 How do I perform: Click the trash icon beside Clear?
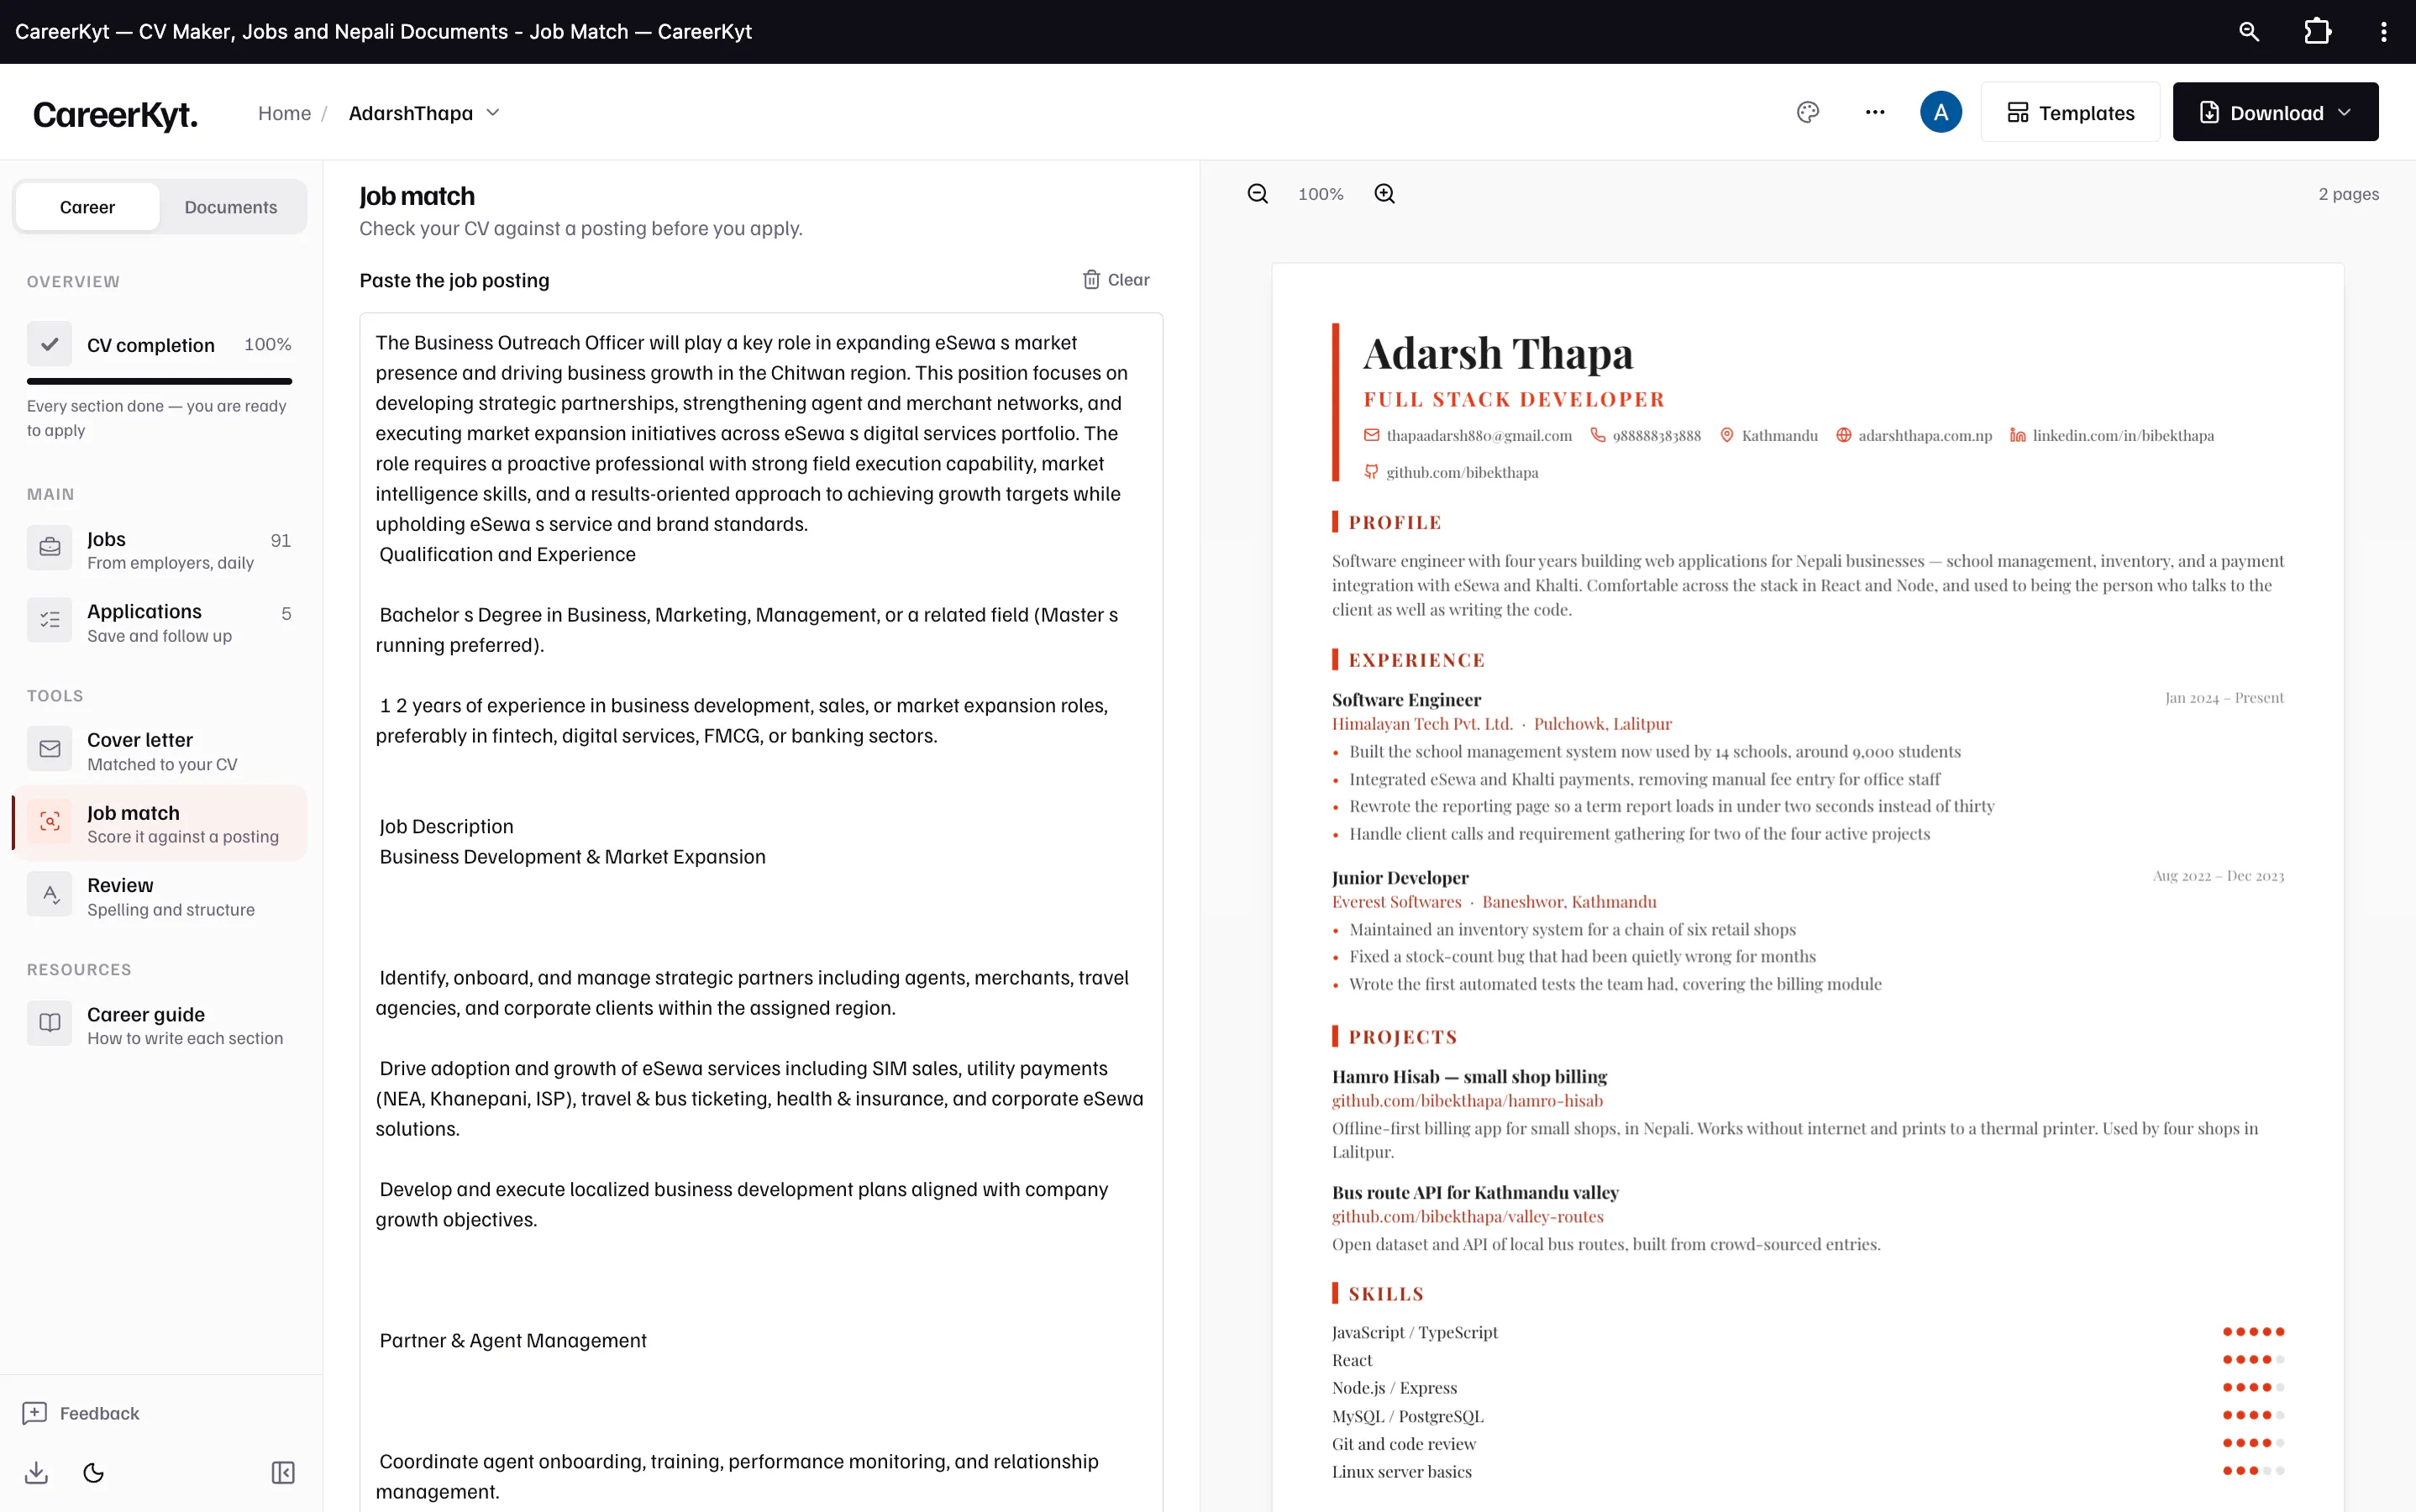tap(1091, 280)
